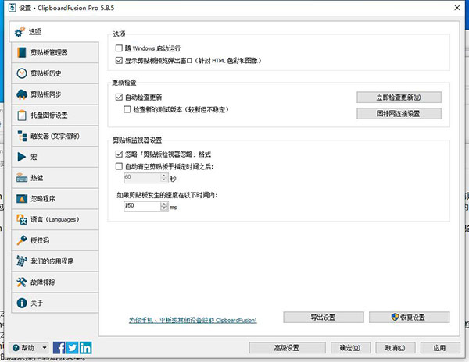The width and height of the screenshot is (469, 362).
Task: Open the 关于 tab
Action: pos(55,303)
